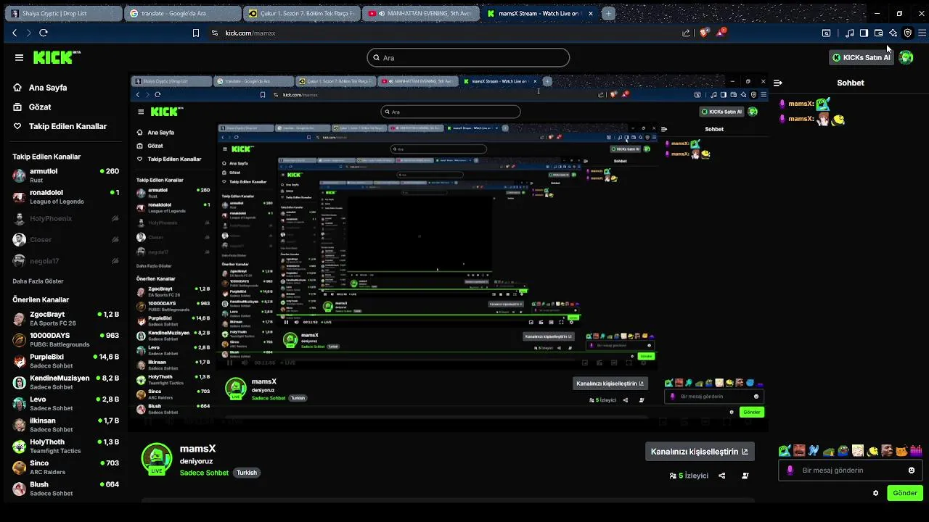Open the browser music note playlist icon
This screenshot has width=929, height=522.
point(849,33)
